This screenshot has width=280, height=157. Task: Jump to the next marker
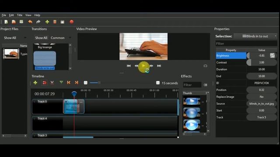77,82
